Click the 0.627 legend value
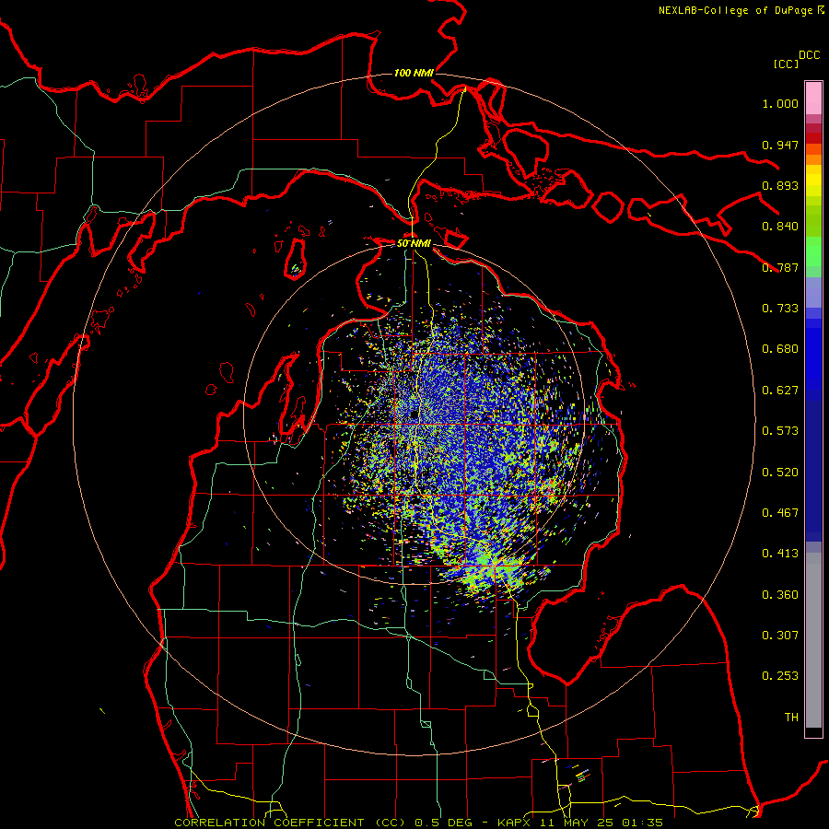Screen dimensions: 829x829 780,391
